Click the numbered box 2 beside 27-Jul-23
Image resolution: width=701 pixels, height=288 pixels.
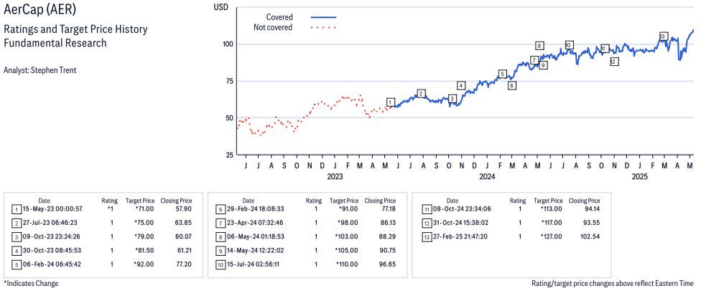(17, 223)
